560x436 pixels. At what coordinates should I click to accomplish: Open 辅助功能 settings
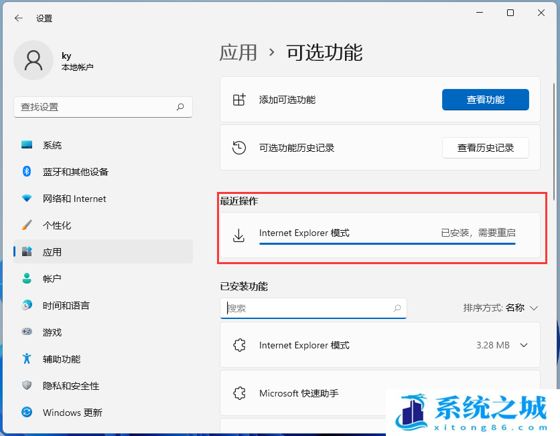[x=62, y=359]
